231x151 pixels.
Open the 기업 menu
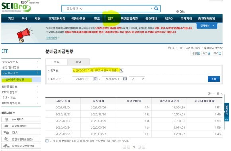tap(11, 18)
